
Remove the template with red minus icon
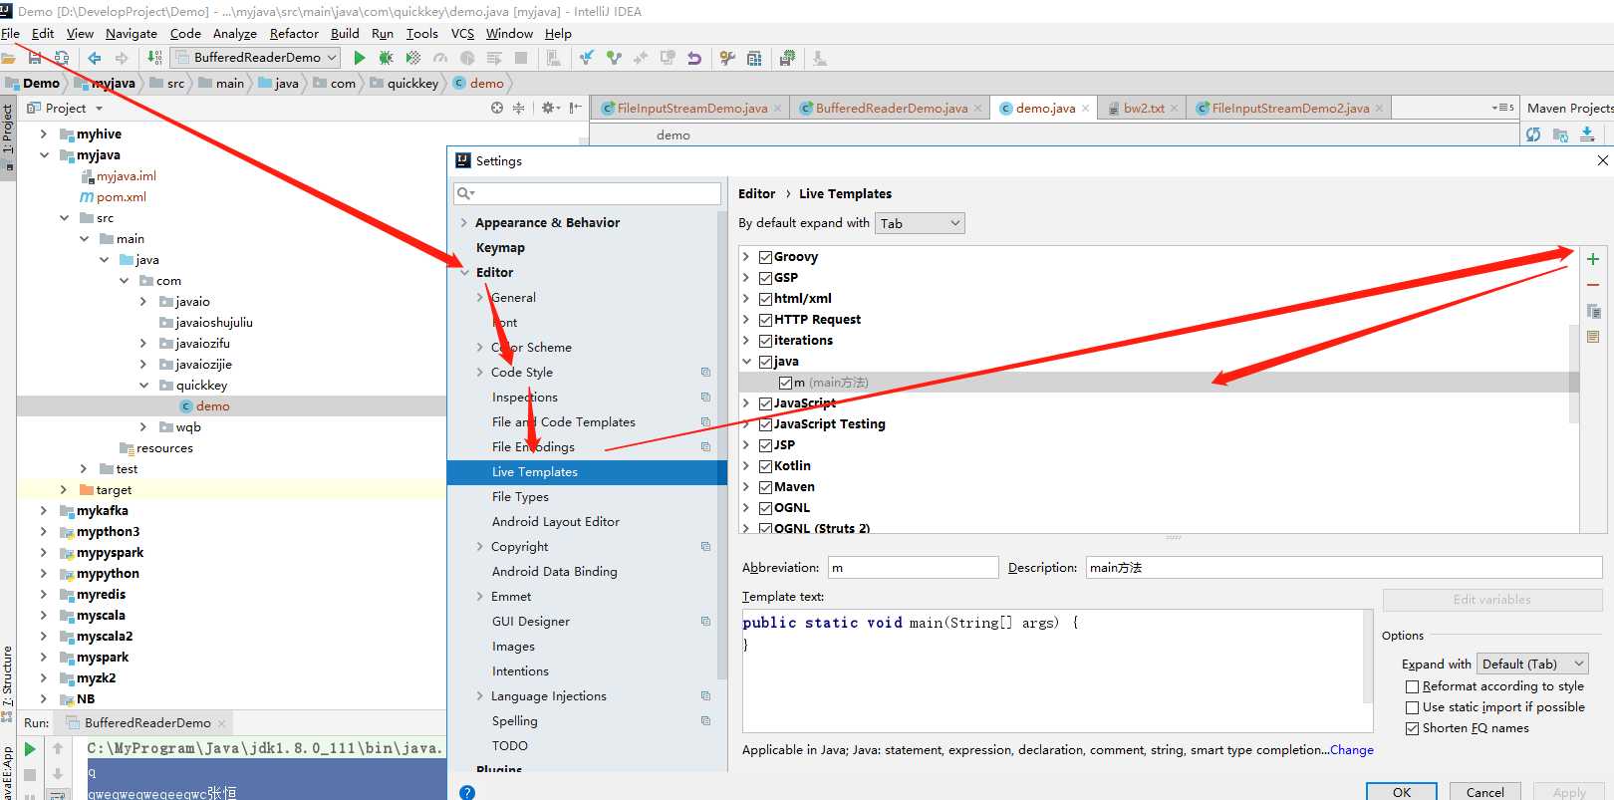tap(1593, 285)
